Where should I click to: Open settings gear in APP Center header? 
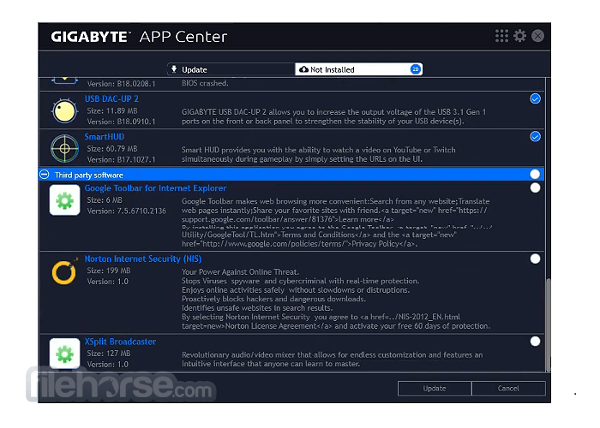[519, 36]
